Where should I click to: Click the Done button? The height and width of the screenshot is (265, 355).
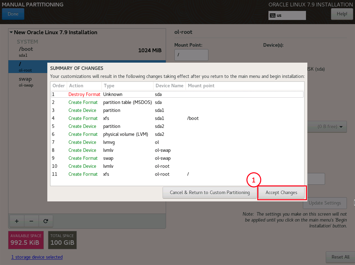[x=13, y=14]
